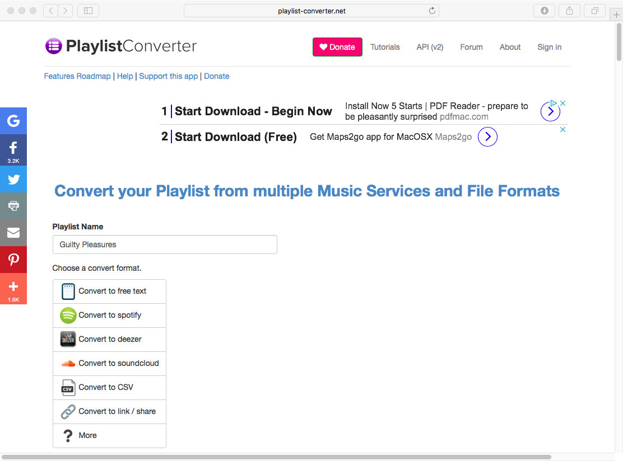Click Start Download (Free) ad
Image resolution: width=623 pixels, height=461 pixels.
[236, 137]
